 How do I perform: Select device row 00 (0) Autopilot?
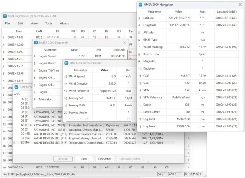(76, 129)
